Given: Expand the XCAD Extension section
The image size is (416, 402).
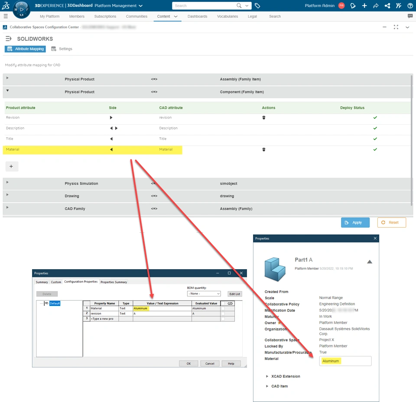Looking at the screenshot, I should pos(267,376).
